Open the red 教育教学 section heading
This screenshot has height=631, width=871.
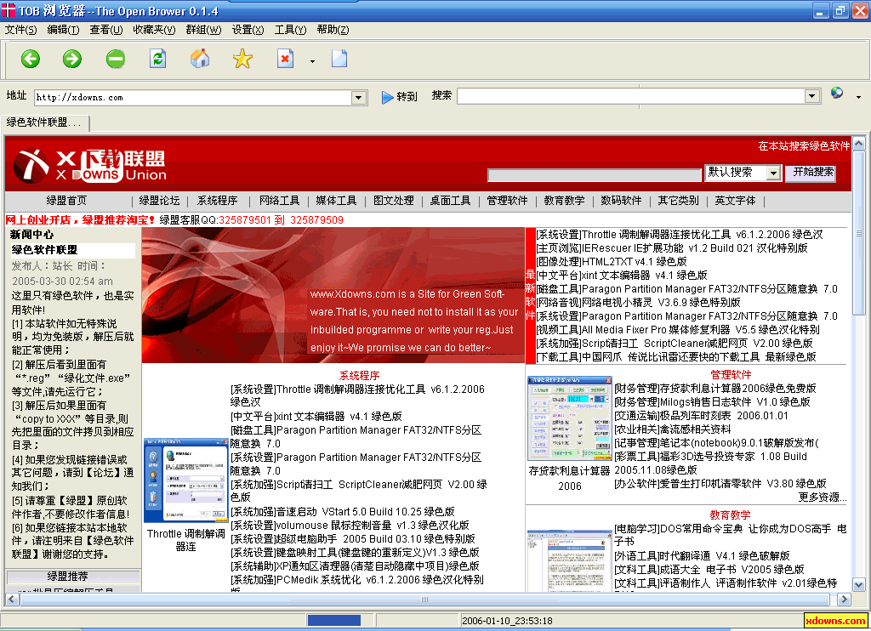point(730,515)
